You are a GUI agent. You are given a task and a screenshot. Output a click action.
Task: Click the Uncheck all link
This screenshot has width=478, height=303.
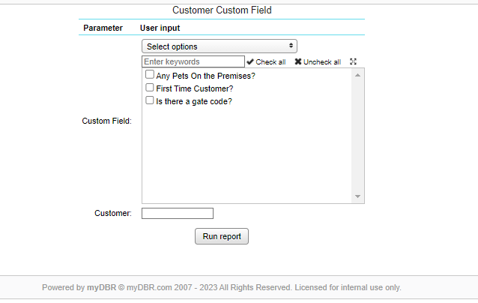point(318,62)
